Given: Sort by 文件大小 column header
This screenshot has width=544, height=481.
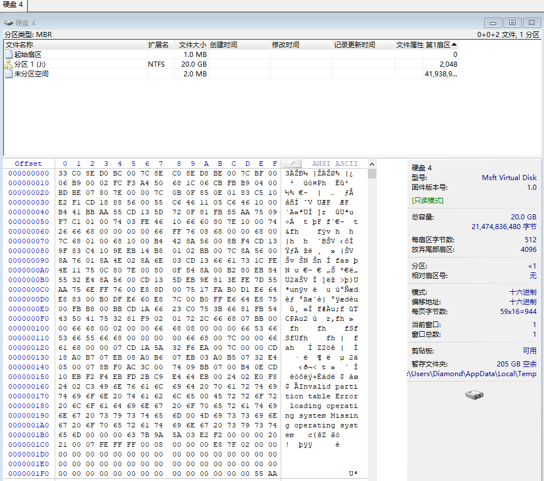Looking at the screenshot, I should (191, 44).
